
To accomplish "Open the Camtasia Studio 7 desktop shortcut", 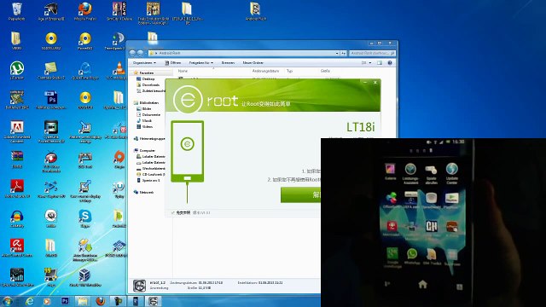I will (51, 71).
